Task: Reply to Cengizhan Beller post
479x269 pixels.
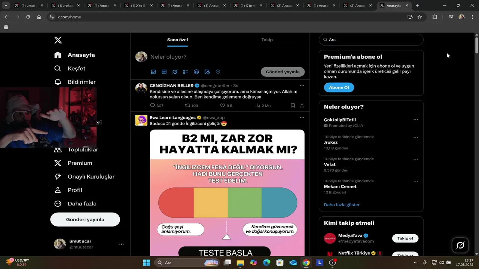Action: tap(156, 106)
